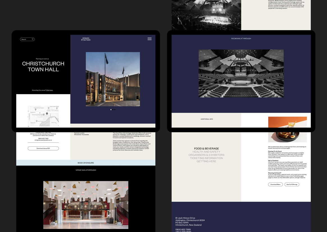
Task: Click the Venues Ōtautahi logo
Action: click(86, 39)
